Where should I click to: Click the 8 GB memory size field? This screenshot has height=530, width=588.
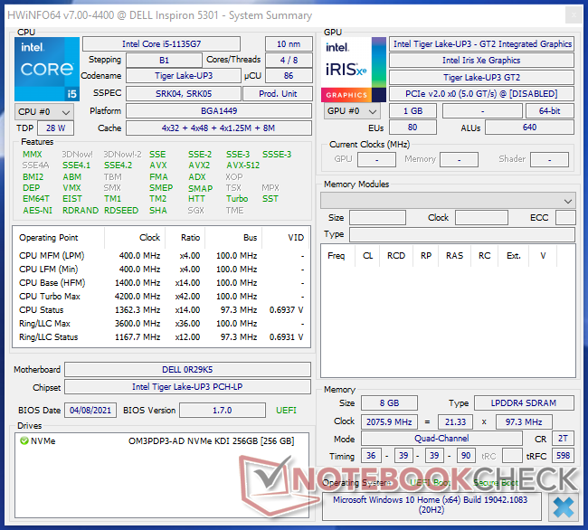(x=389, y=403)
